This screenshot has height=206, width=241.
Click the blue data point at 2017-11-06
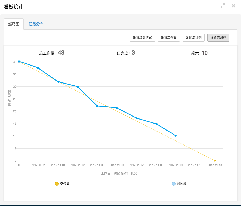pyautogui.click(x=117, y=108)
